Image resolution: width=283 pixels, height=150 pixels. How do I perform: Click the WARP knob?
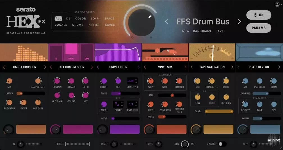tap(165, 81)
